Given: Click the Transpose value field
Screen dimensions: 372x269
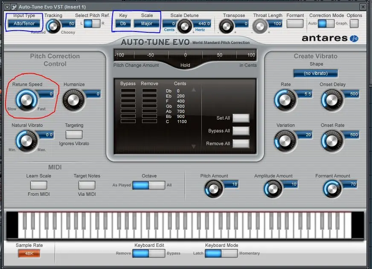Looking at the screenshot, I should pyautogui.click(x=242, y=24).
